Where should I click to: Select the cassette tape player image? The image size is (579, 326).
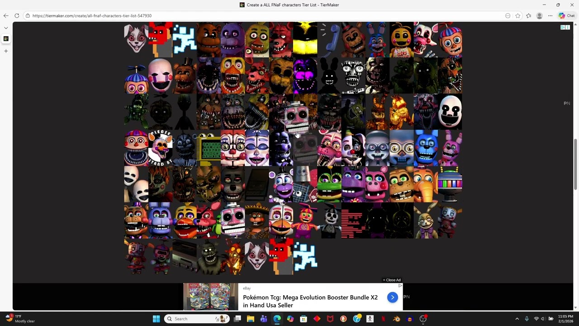coord(184,257)
